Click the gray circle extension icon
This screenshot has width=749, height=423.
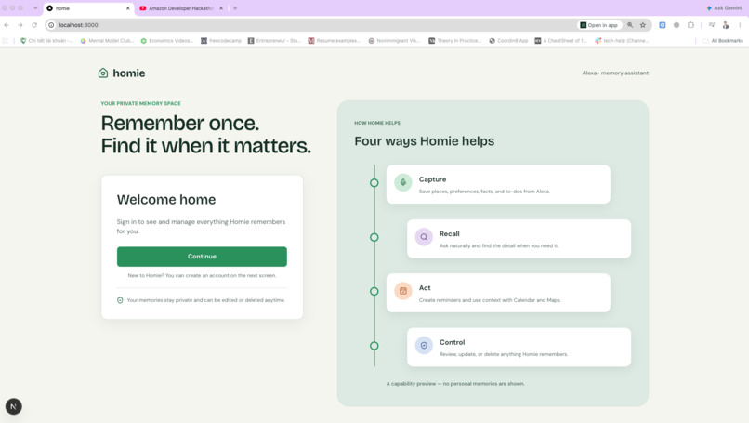coord(677,25)
